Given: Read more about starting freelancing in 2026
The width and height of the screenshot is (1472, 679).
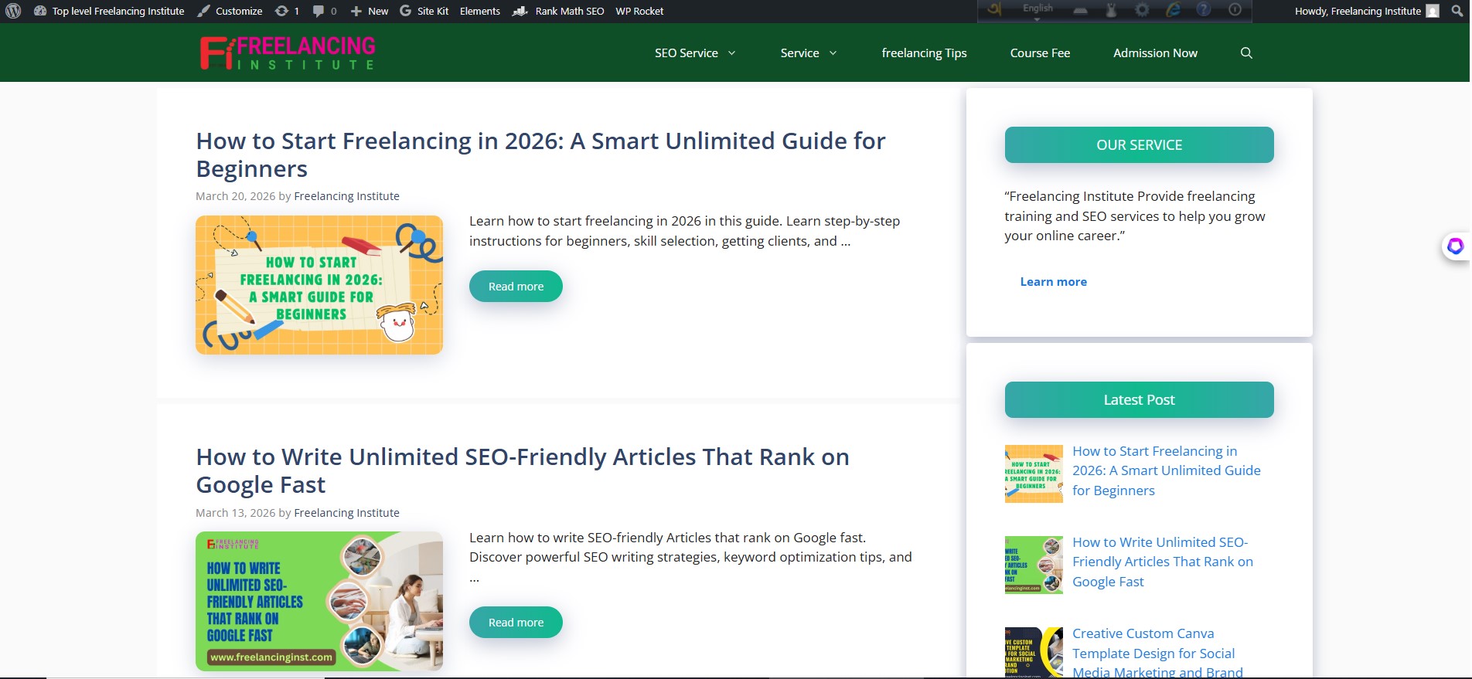Looking at the screenshot, I should [x=516, y=286].
